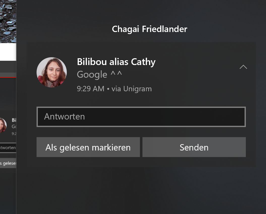Open the message text Google ^^
The height and width of the screenshot is (214, 266).
[x=99, y=74]
